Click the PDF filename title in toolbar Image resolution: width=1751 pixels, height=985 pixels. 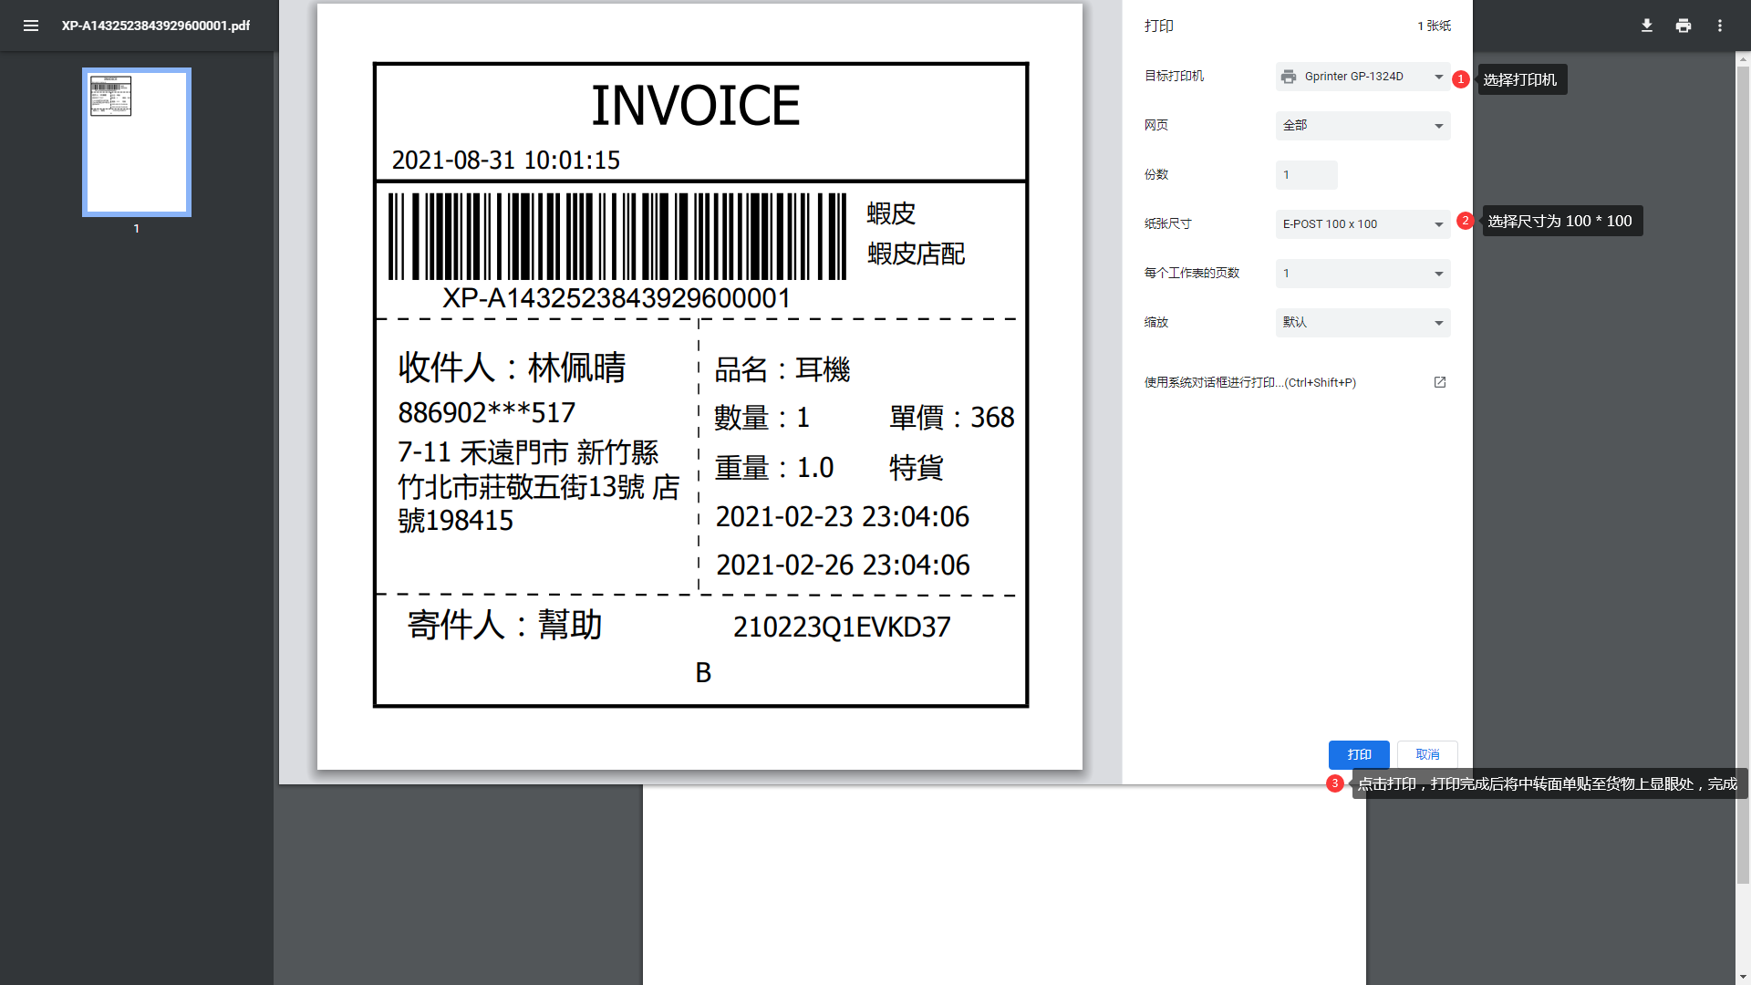click(x=156, y=26)
